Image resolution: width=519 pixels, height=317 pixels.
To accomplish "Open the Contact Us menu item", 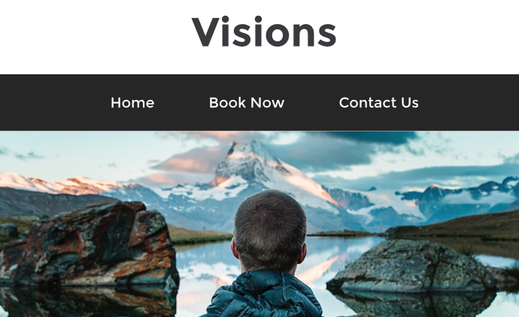I will point(378,102).
